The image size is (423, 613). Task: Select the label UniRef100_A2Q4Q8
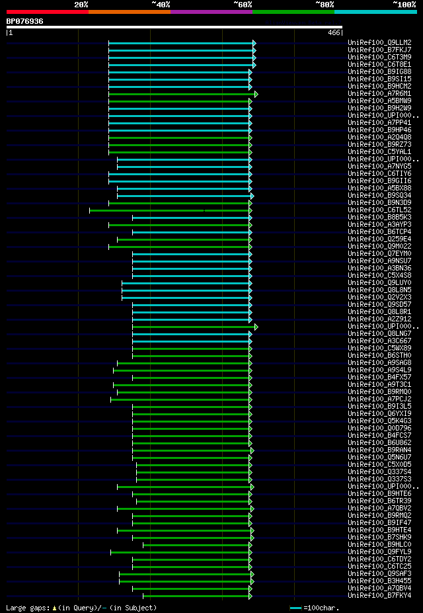(379, 138)
